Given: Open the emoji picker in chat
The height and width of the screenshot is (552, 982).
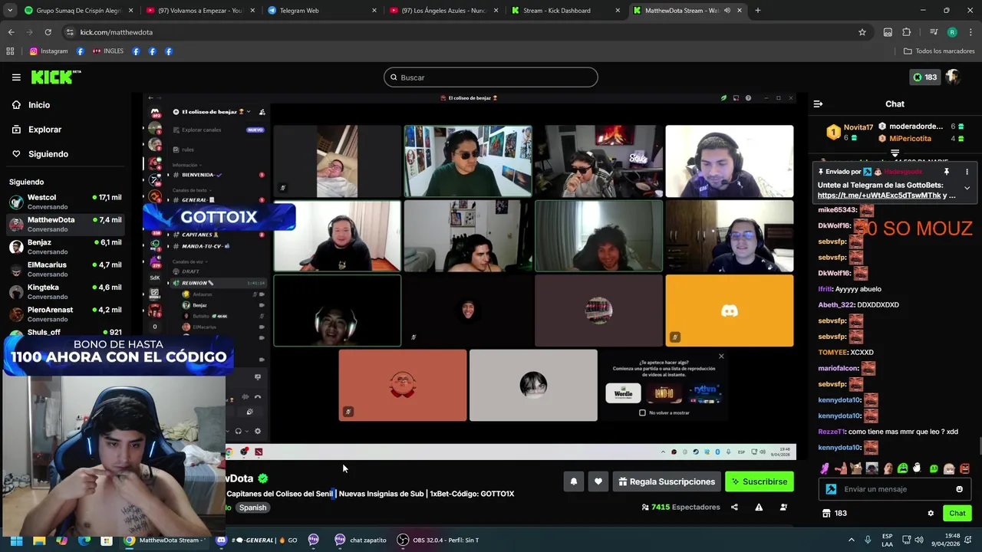Looking at the screenshot, I should 959,489.
